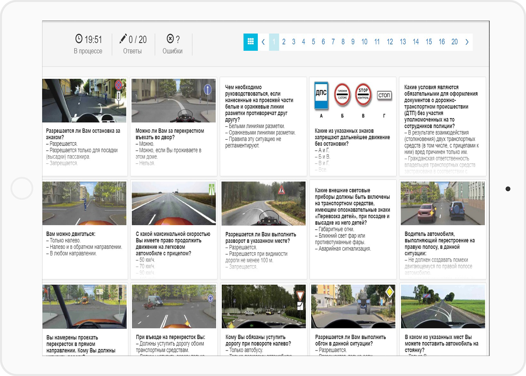Open question 16 from the pager

click(x=441, y=42)
